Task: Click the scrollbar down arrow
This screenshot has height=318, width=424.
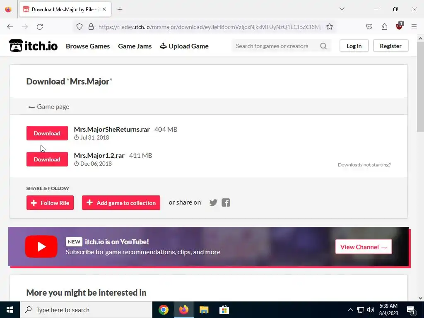Action: pyautogui.click(x=420, y=298)
